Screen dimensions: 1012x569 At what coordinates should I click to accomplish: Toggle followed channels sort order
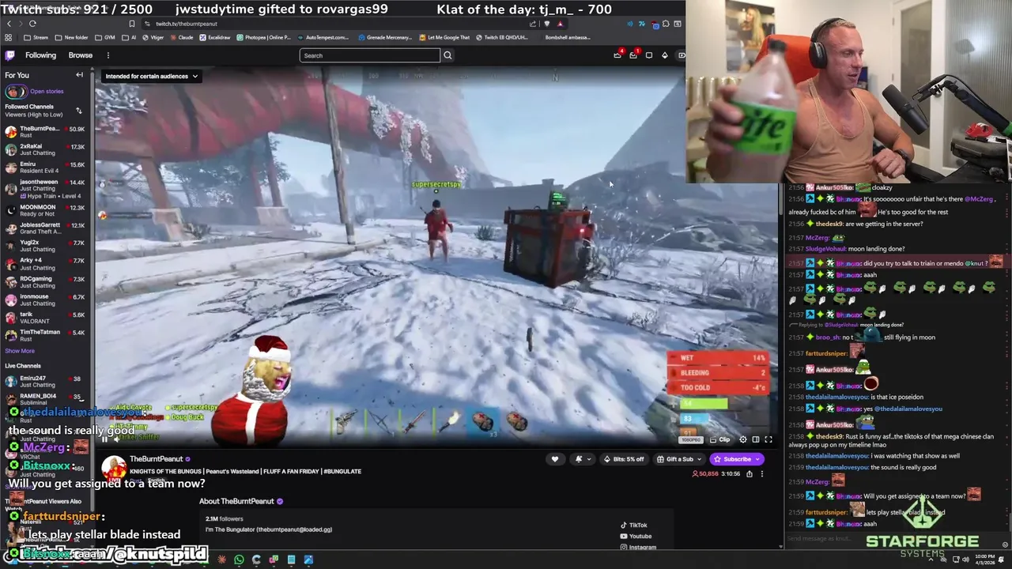tap(78, 111)
